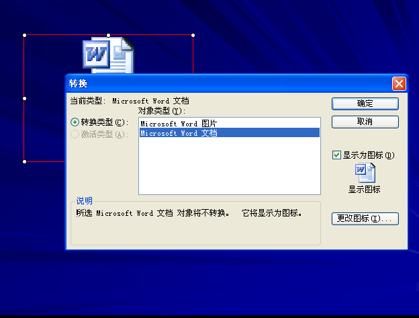Click the 显示图标 caption below icon preview
419x318 pixels.
(365, 190)
